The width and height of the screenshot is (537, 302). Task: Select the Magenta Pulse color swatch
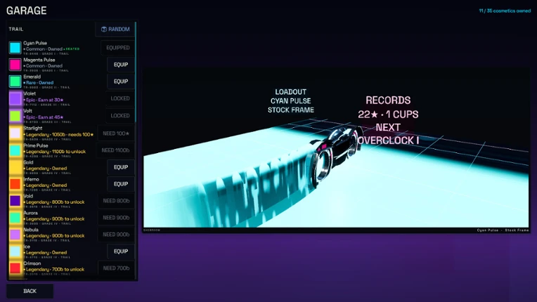tap(15, 65)
